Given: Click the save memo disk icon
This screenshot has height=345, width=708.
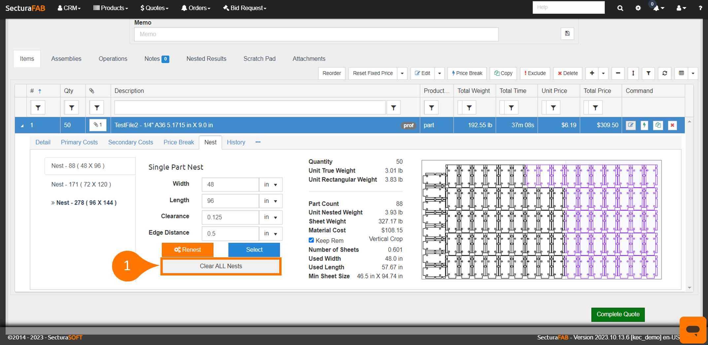Looking at the screenshot, I should (567, 33).
